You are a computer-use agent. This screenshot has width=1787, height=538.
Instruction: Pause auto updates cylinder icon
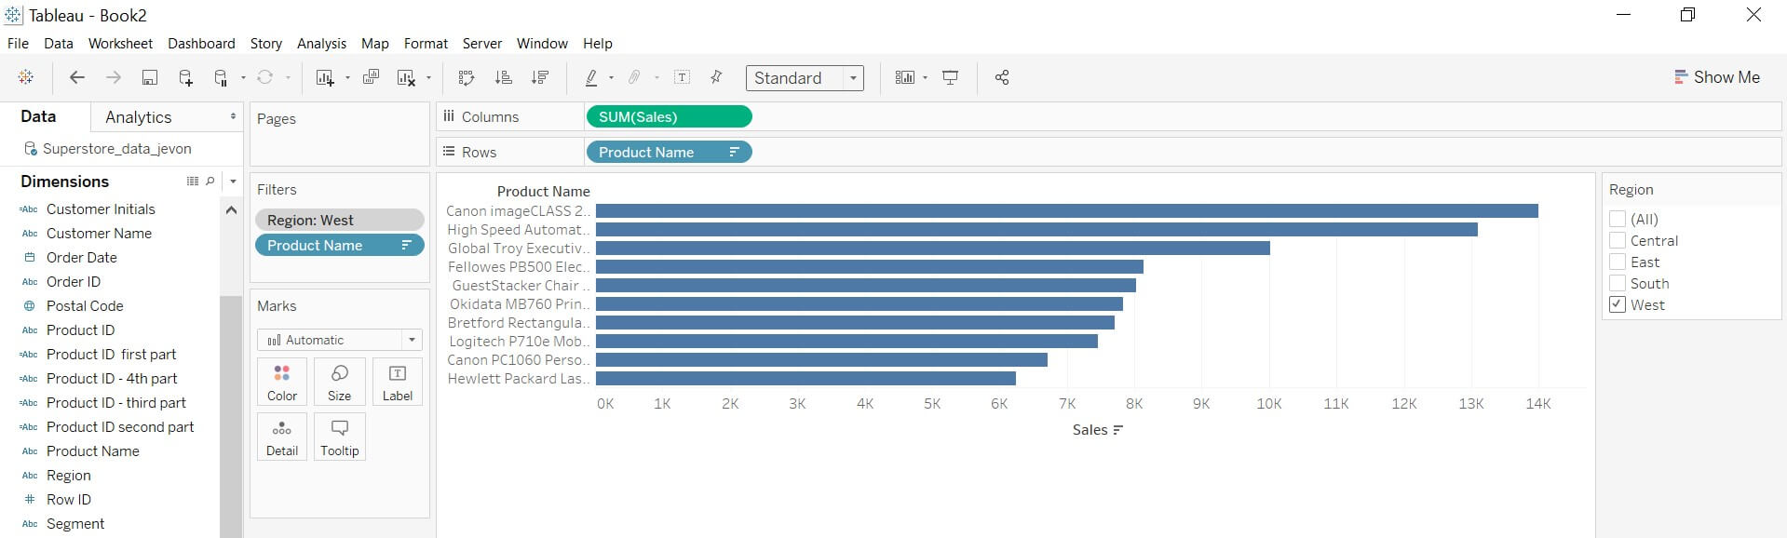221,77
